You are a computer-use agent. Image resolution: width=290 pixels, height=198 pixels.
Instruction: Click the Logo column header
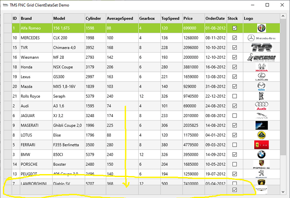point(261,18)
